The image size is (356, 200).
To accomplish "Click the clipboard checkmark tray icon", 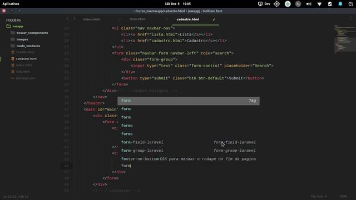I will [330, 4].
